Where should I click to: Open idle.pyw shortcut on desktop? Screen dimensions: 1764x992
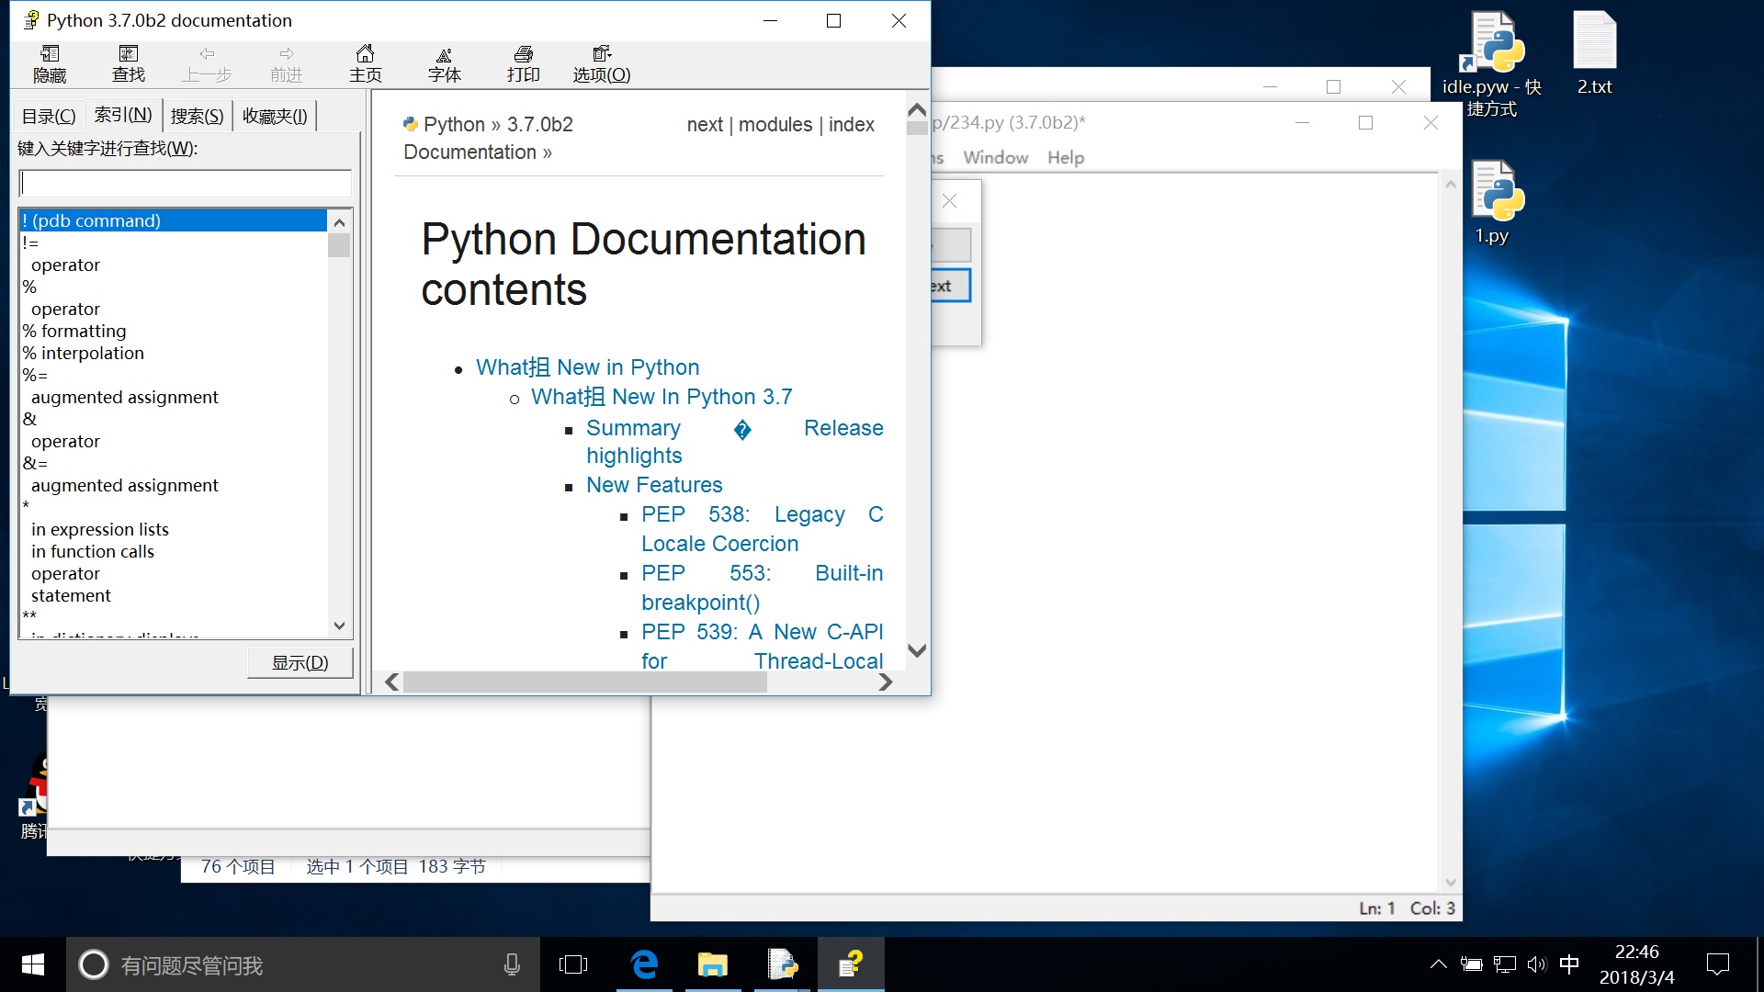[x=1493, y=64]
